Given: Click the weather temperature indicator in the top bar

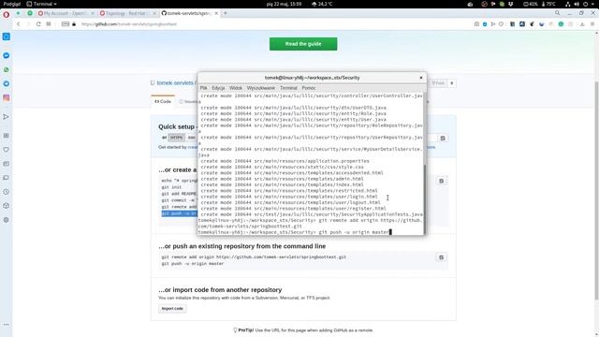Looking at the screenshot, I should click(322, 4).
